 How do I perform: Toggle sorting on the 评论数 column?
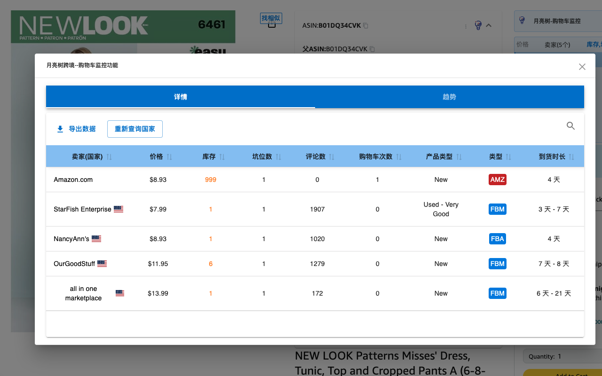coord(332,157)
